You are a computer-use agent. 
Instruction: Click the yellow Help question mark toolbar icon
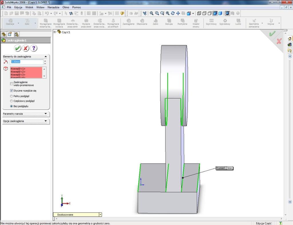[122, 13]
